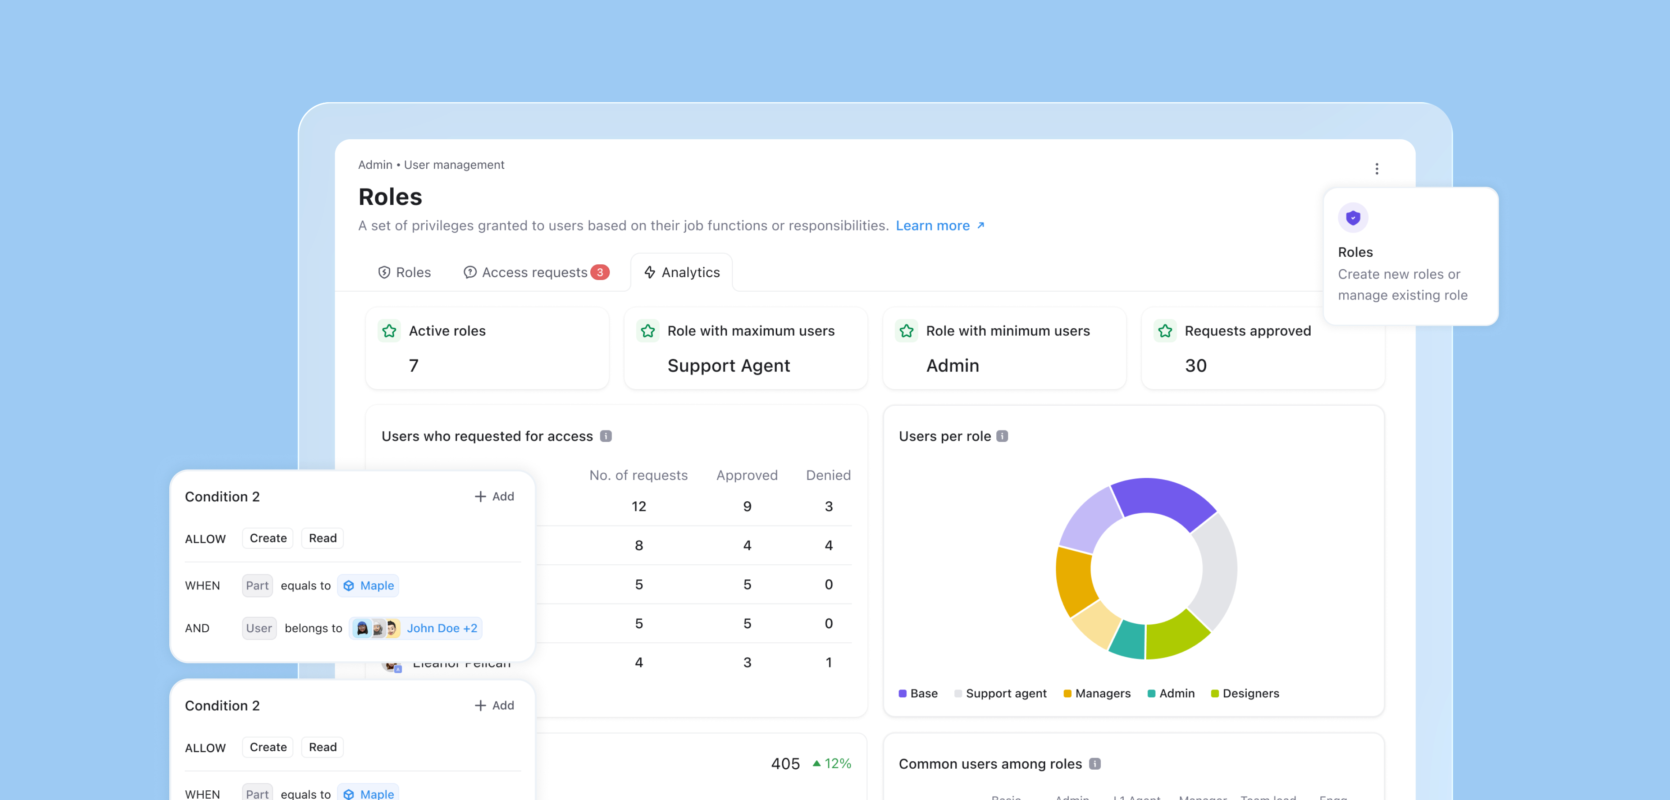
Task: Click the Managers legend entry
Action: click(x=1097, y=694)
